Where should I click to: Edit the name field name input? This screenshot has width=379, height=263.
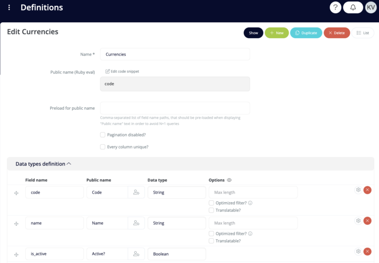coord(54,223)
